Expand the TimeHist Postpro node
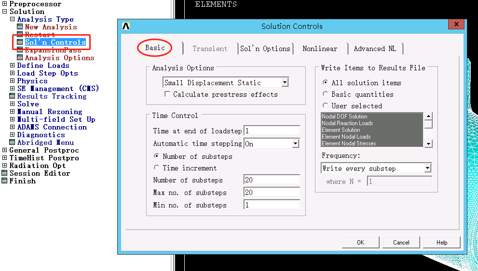 4,157
